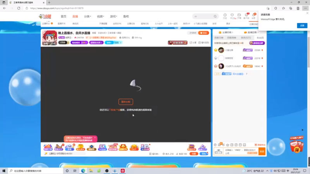Open the gold treasure Lv.3 icon
Screen dimensions: 310x174
tap(134, 147)
